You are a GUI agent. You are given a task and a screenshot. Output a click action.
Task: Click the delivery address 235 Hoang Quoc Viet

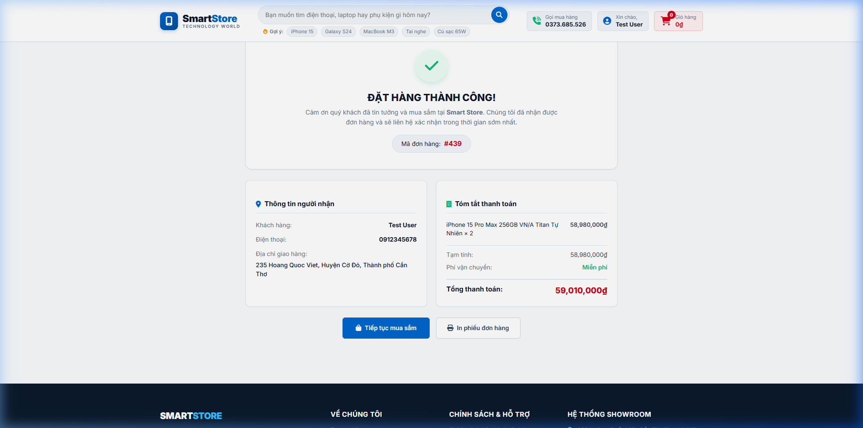click(332, 269)
